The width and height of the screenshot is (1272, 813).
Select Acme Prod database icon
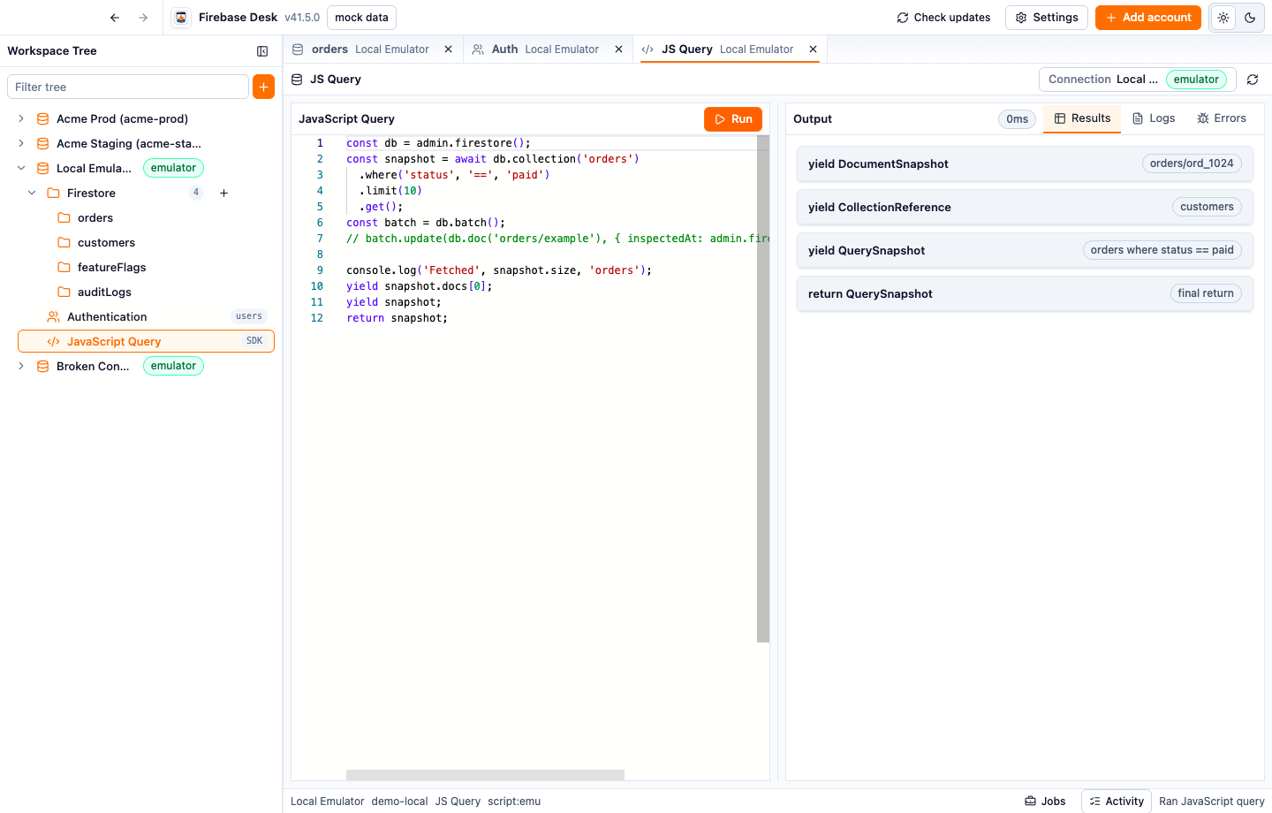click(42, 118)
